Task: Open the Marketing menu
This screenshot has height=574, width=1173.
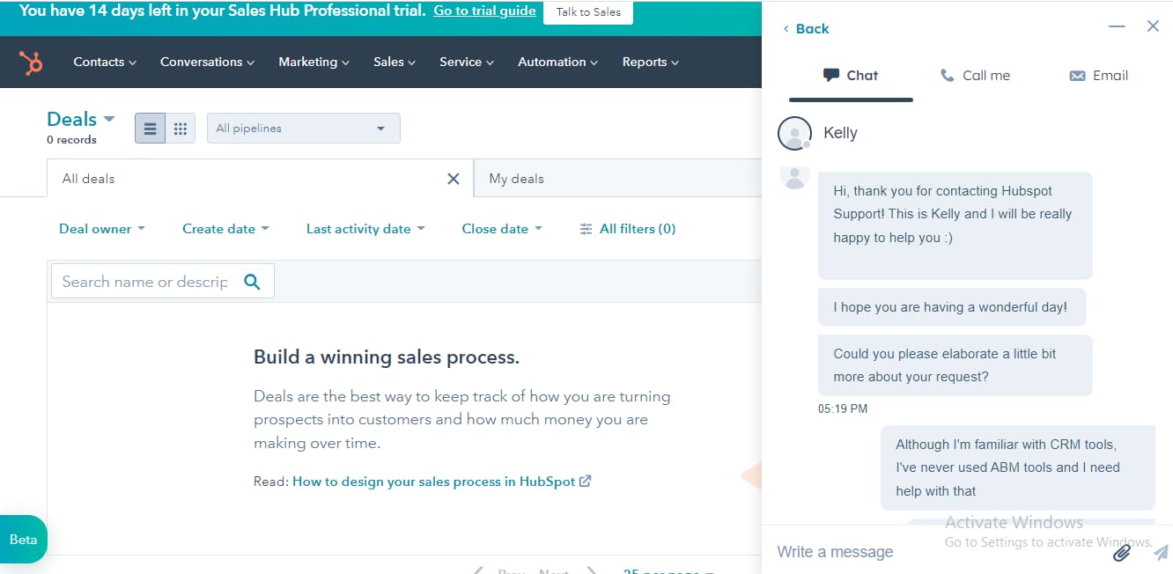Action: [314, 62]
